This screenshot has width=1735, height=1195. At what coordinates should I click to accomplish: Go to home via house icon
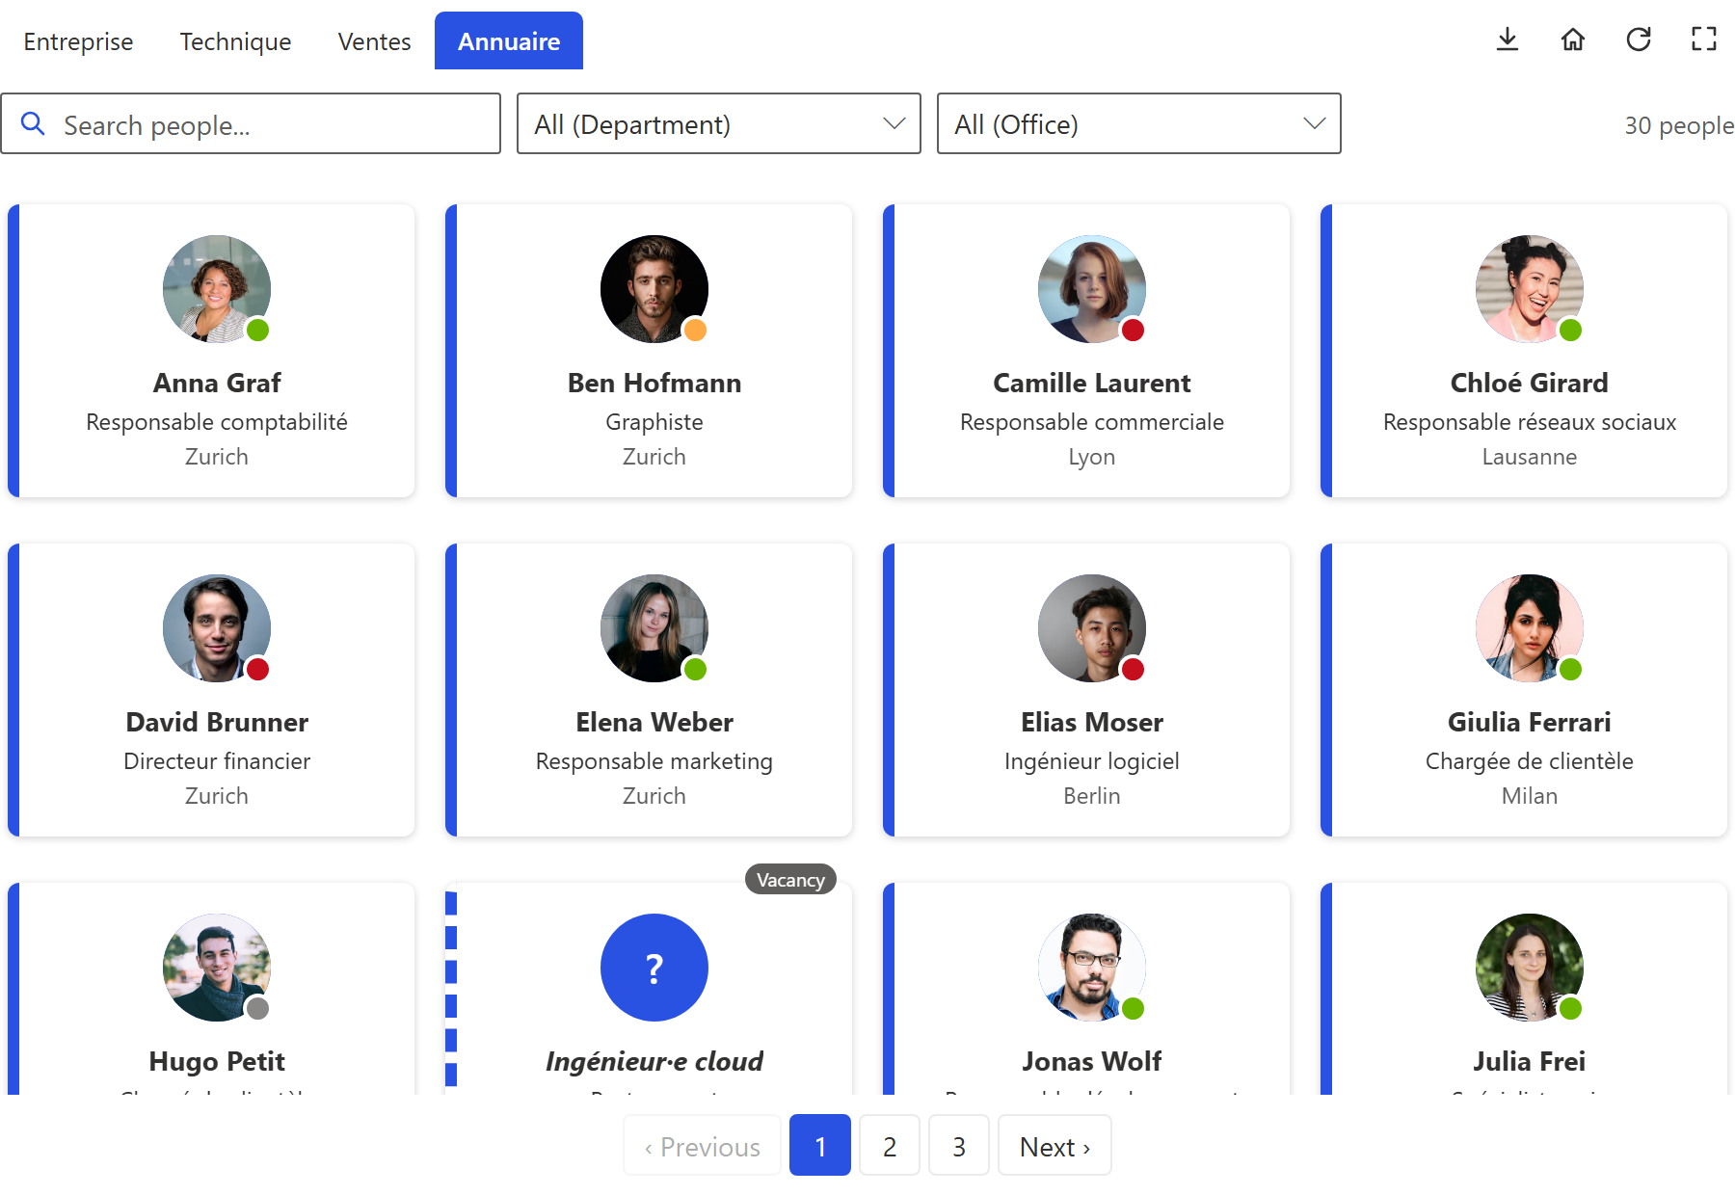click(x=1573, y=40)
